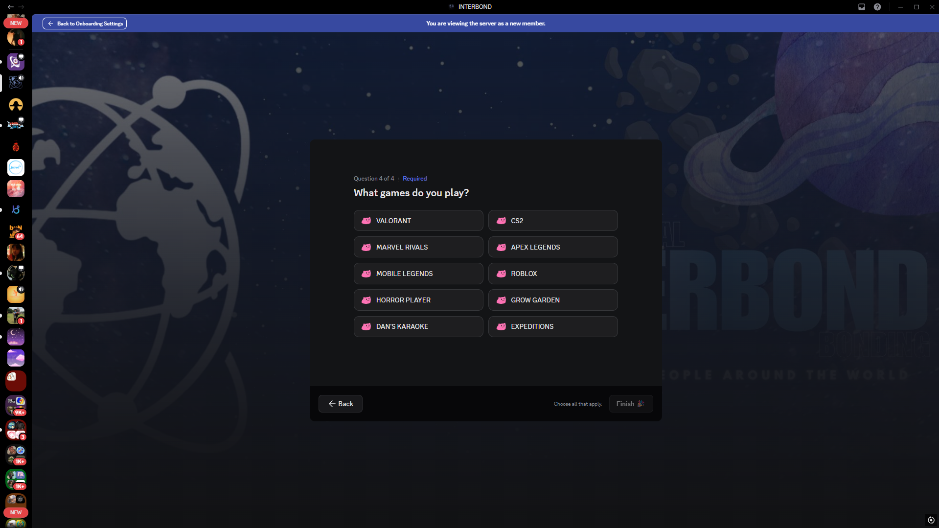Choose APEX LEGENDS as a game
This screenshot has height=528, width=939.
coord(553,247)
